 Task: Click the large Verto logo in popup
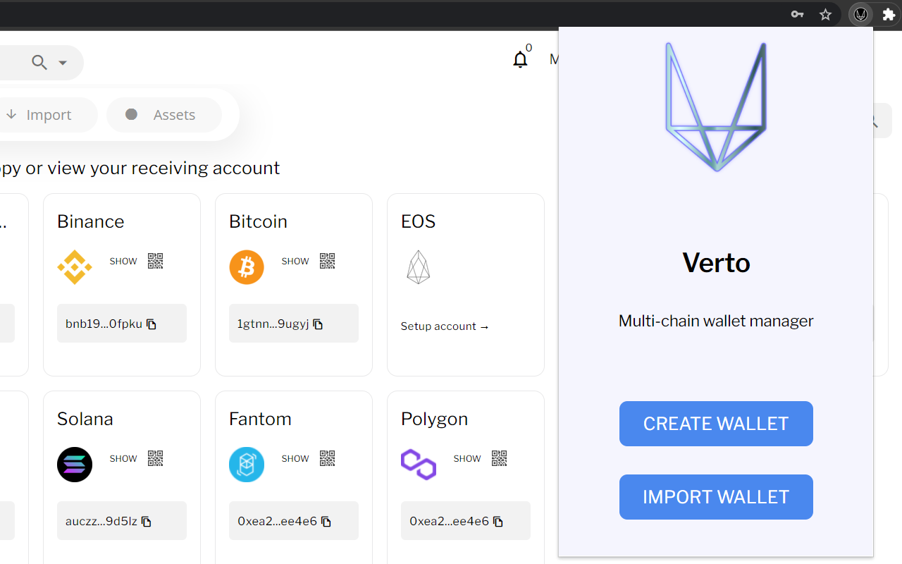click(x=716, y=106)
